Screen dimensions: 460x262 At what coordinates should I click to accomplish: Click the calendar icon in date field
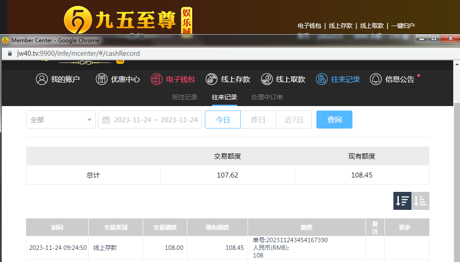(x=106, y=120)
